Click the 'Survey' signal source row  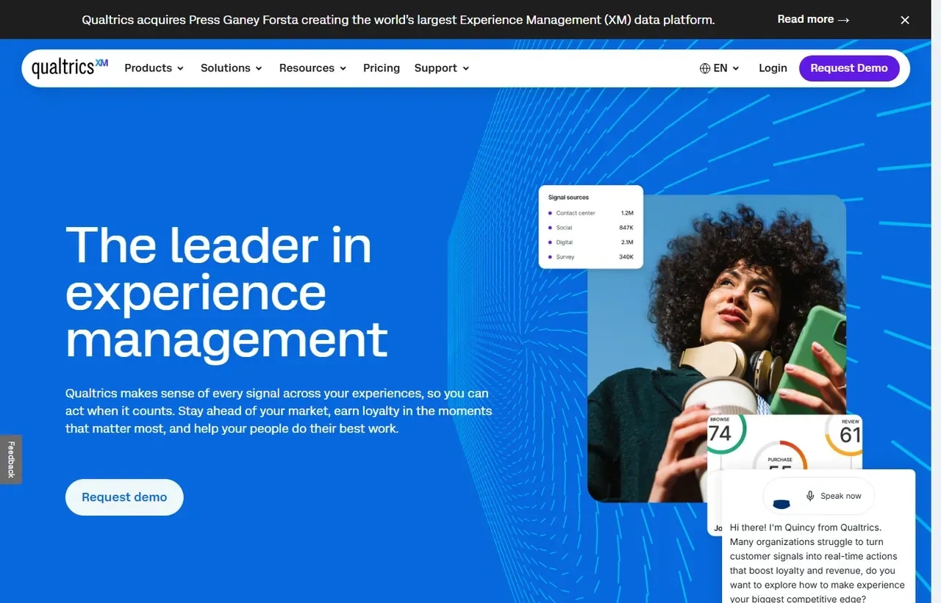[591, 257]
